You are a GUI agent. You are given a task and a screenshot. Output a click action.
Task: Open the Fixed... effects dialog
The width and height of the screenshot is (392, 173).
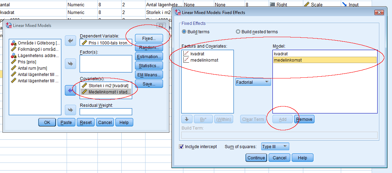[149, 39]
